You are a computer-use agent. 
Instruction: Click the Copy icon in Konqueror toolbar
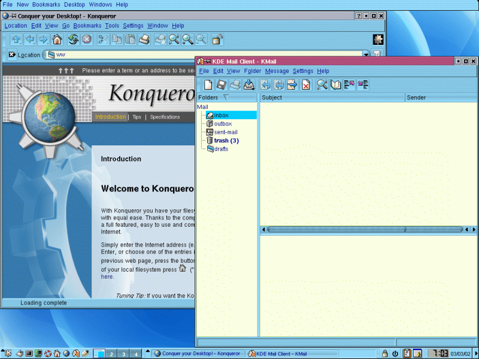pos(117,39)
